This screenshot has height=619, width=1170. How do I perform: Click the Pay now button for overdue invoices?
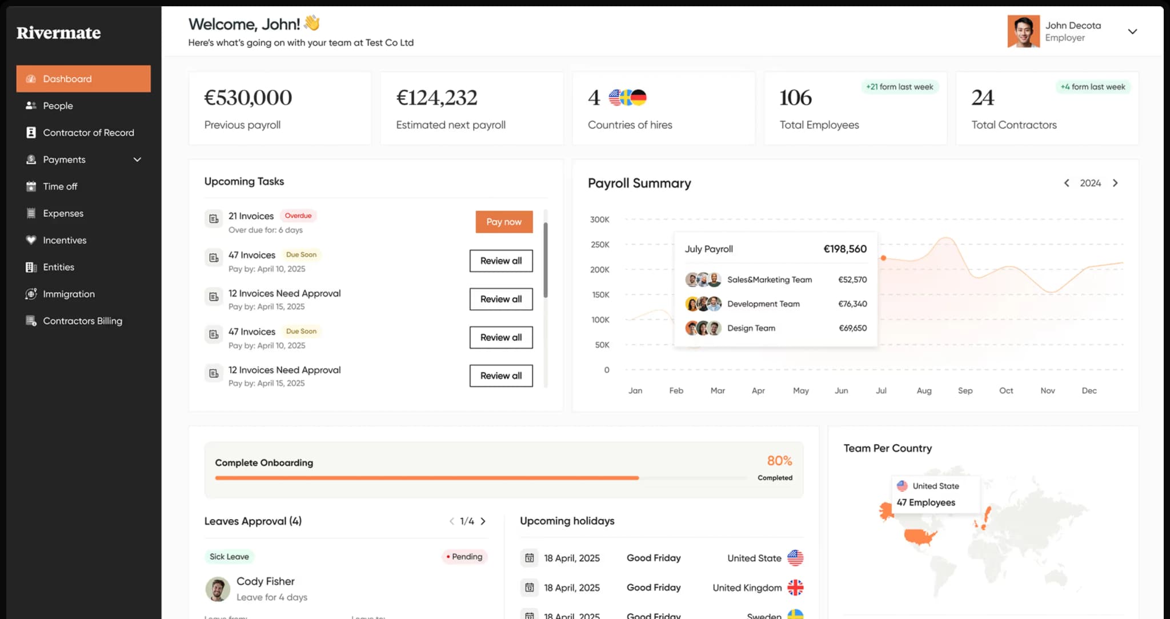click(503, 222)
